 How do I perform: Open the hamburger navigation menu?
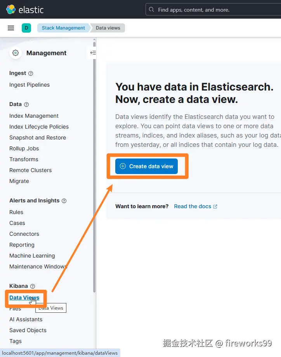coord(11,28)
